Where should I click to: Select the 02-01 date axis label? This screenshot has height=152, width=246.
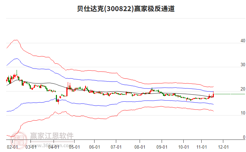[x=13, y=147]
